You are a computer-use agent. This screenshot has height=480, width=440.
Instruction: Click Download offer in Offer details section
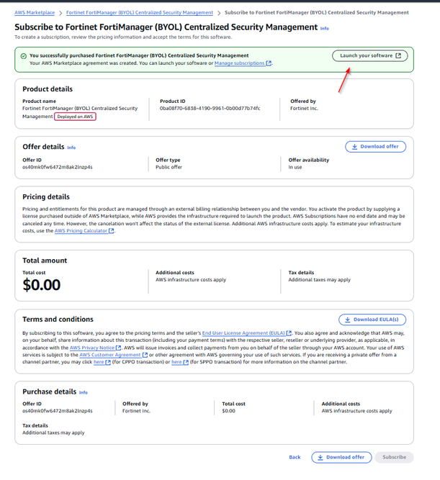click(376, 146)
